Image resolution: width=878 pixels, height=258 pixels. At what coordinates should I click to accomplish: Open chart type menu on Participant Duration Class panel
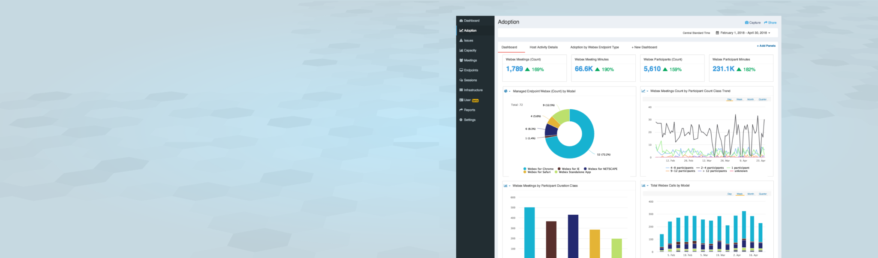click(x=507, y=186)
